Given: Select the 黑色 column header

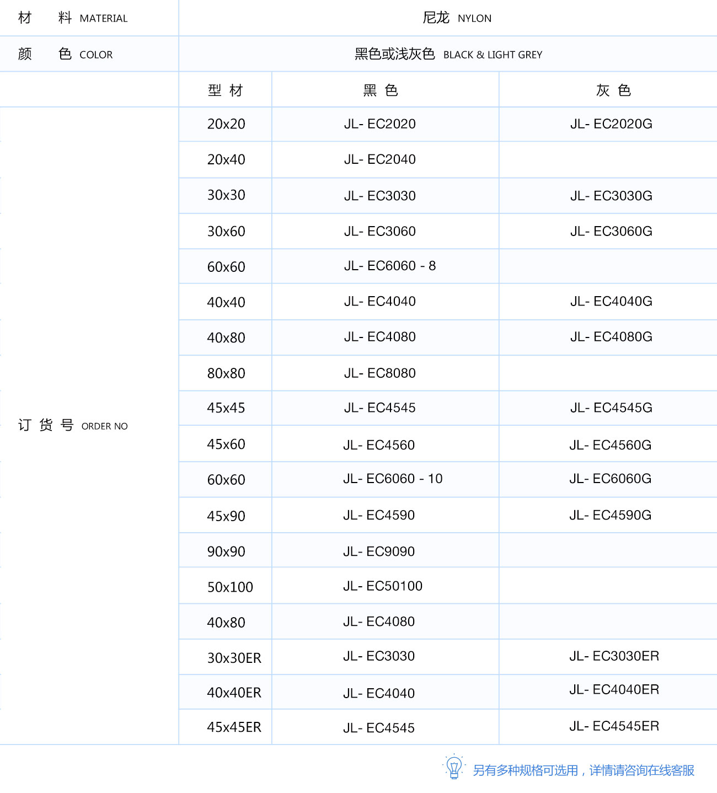Looking at the screenshot, I should [381, 90].
